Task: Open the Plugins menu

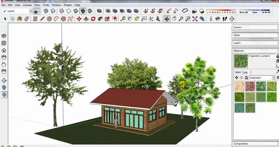Action: tap(68, 5)
